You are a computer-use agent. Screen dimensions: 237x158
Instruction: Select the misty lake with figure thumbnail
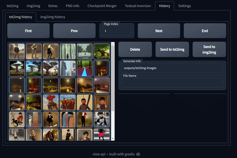[x=85, y=51]
